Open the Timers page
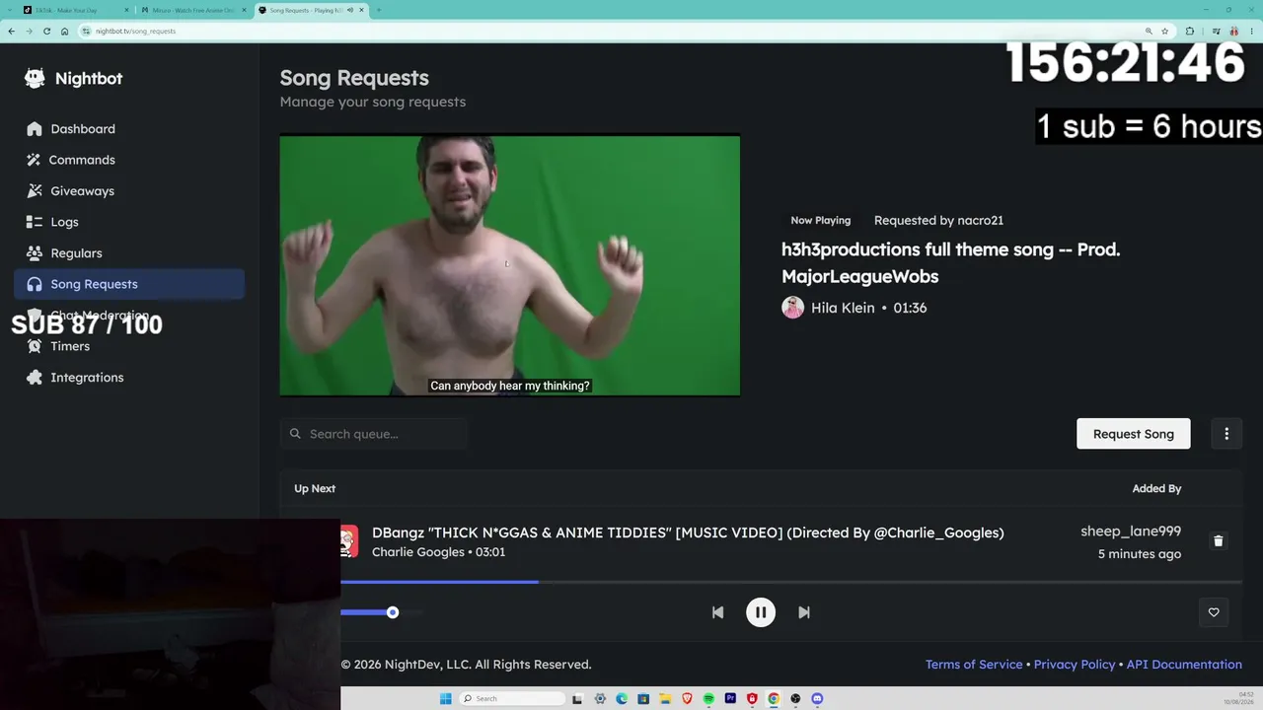The width and height of the screenshot is (1263, 710). coord(129,346)
